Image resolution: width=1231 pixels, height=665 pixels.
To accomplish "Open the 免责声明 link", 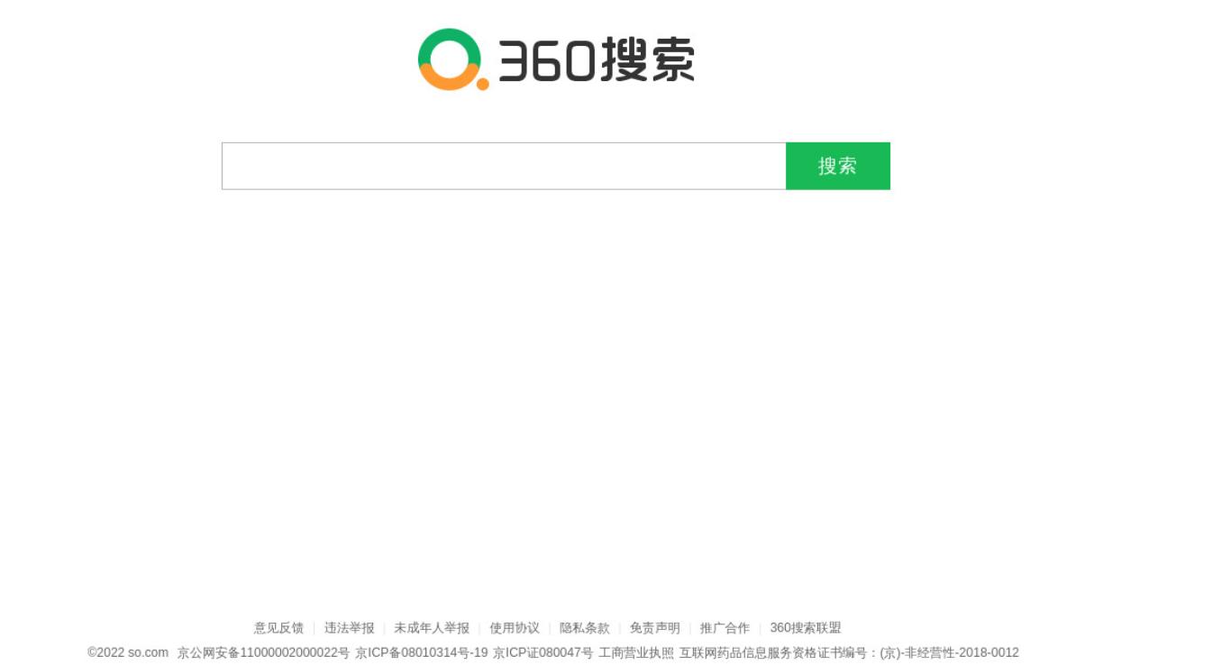I will [x=655, y=628].
